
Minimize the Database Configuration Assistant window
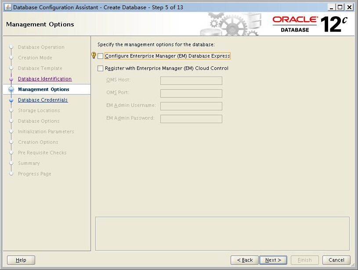(x=332, y=7)
